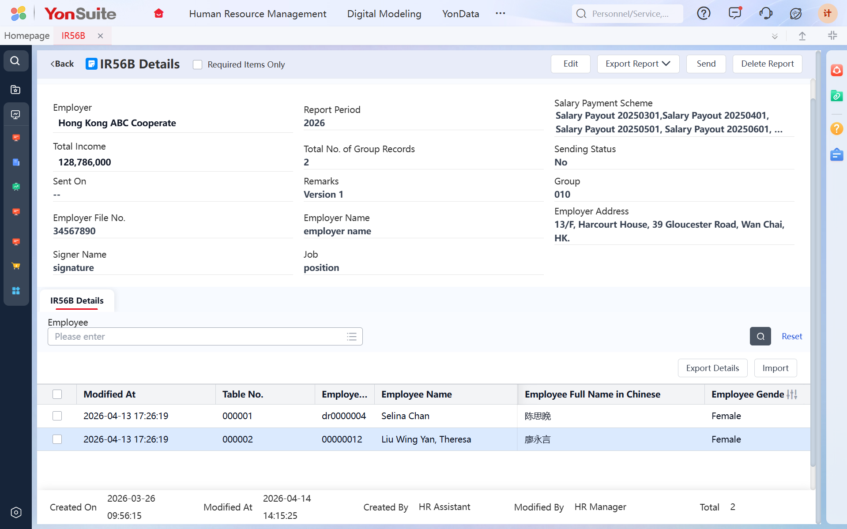Open the more menu ellipsis in navigation

click(x=500, y=14)
